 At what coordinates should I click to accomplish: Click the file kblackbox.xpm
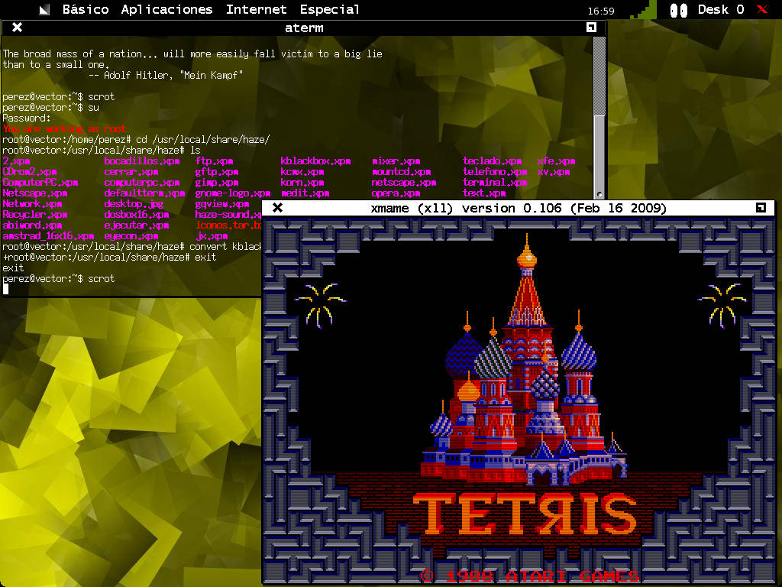(315, 161)
